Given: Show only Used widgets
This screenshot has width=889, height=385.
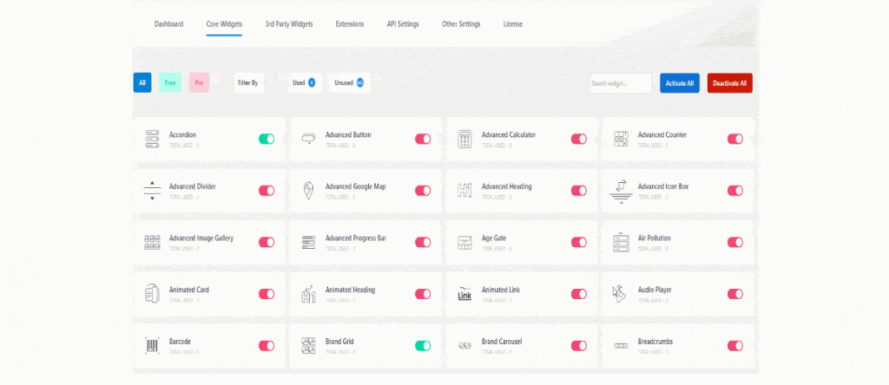Looking at the screenshot, I should [305, 82].
